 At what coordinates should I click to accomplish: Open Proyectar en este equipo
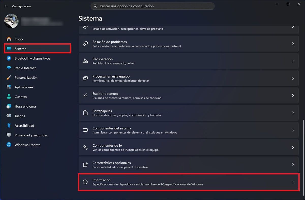point(189,78)
